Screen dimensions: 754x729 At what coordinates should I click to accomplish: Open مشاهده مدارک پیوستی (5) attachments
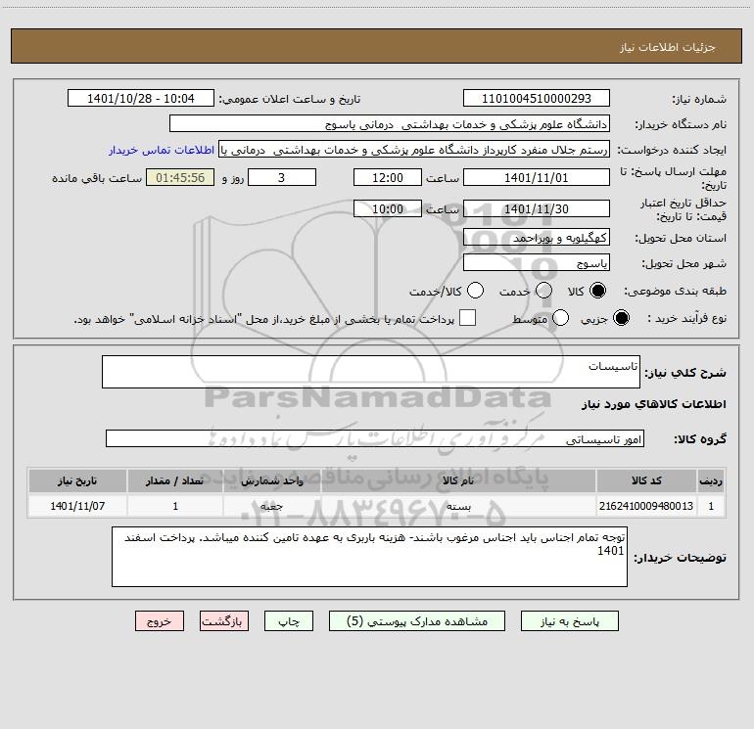tap(417, 621)
